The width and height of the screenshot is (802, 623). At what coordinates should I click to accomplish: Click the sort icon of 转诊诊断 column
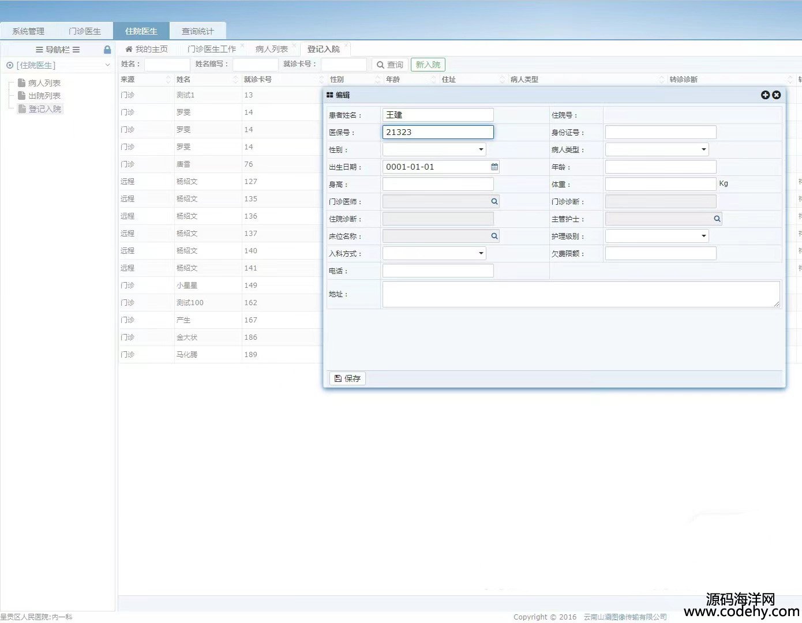[x=790, y=80]
